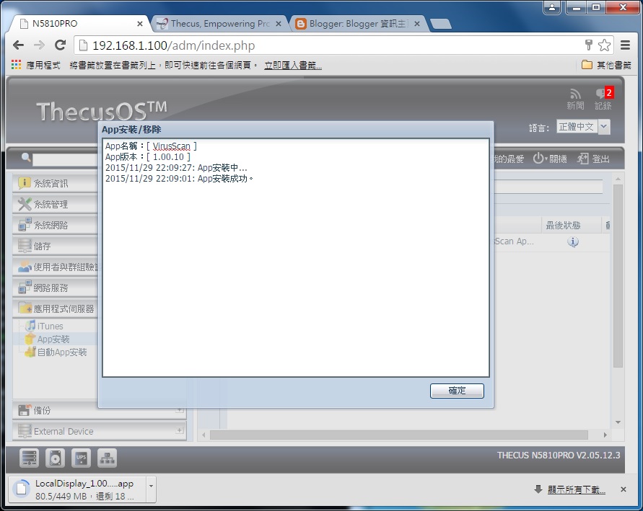The width and height of the screenshot is (643, 511).
Task: Click the Chrome user profile icon
Action: point(552,7)
